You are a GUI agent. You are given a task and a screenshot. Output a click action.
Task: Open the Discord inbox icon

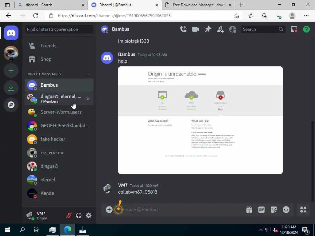[x=294, y=29]
